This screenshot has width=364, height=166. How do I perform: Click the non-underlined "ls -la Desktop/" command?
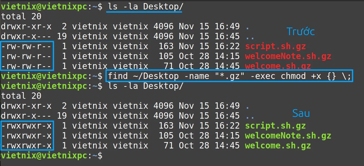click(x=144, y=86)
